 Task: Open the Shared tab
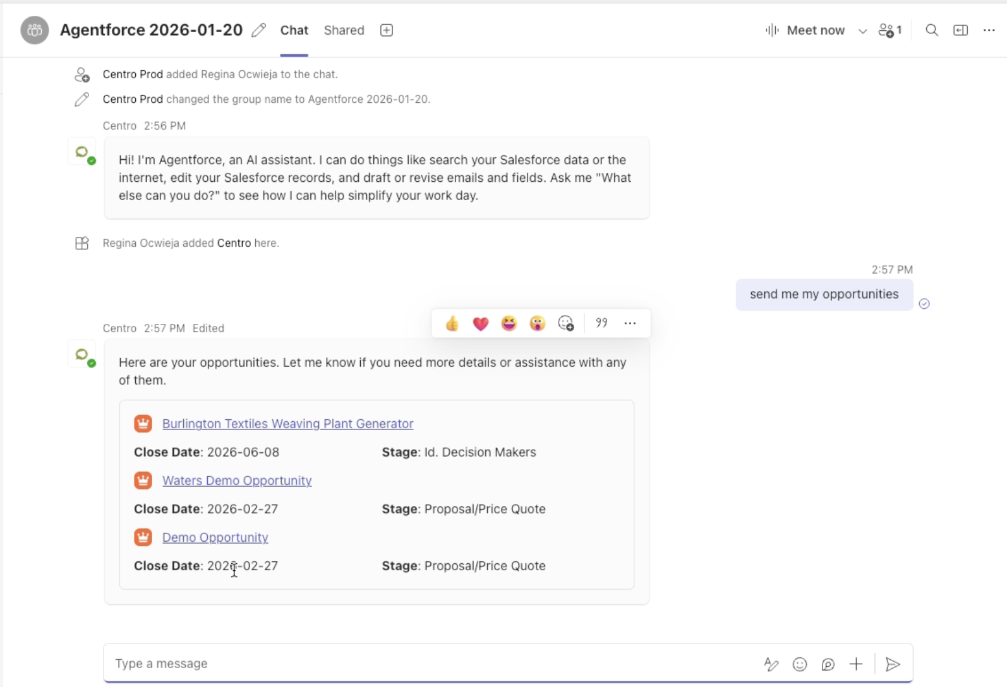(x=344, y=30)
